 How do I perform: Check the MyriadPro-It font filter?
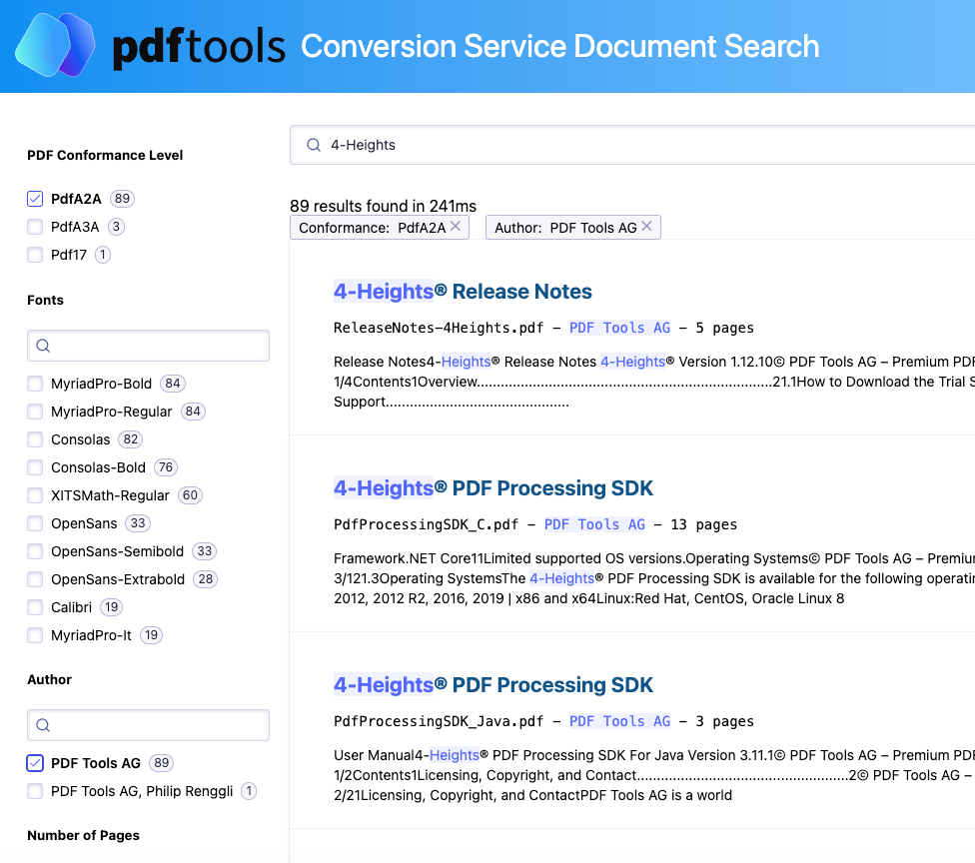35,635
